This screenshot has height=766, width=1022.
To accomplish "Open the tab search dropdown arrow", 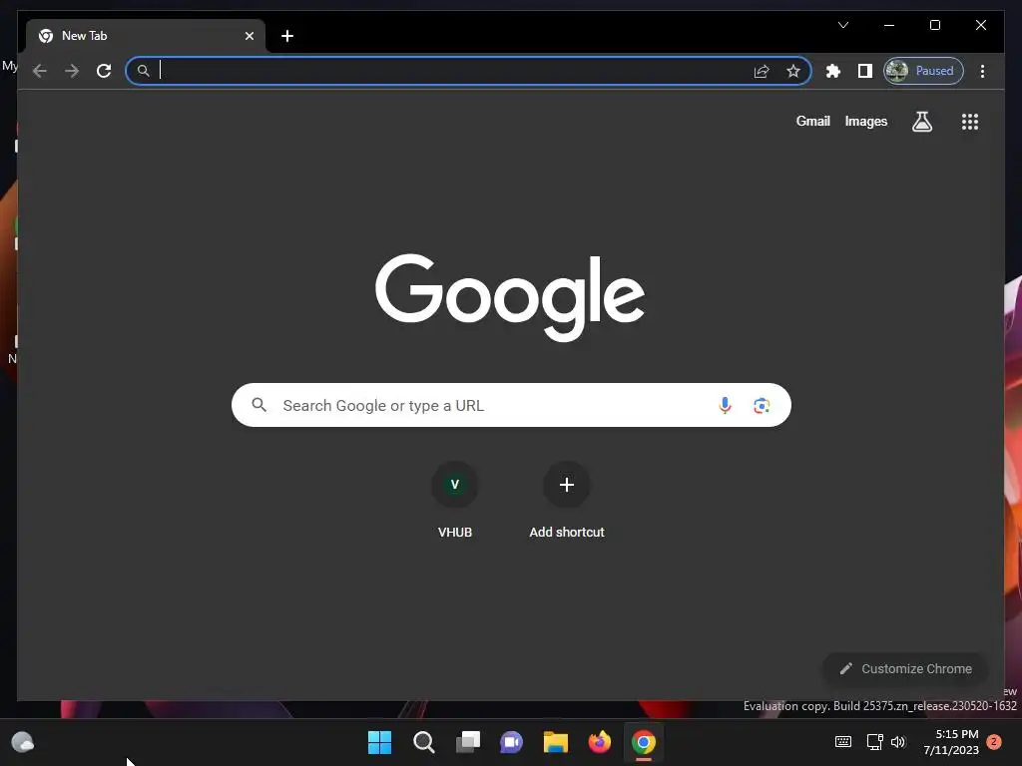I will click(x=842, y=25).
